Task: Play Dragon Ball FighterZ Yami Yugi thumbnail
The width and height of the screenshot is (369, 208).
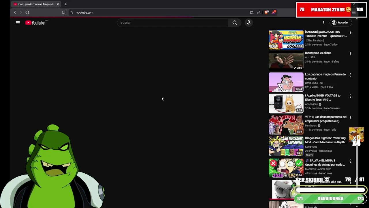Action: 286,146
